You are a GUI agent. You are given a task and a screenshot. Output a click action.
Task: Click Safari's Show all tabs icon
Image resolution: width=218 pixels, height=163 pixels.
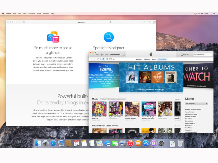(x=150, y=22)
